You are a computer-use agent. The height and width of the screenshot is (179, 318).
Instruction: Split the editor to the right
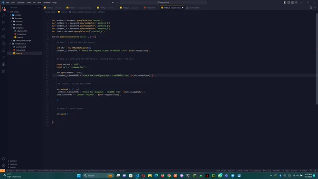tap(311, 7)
